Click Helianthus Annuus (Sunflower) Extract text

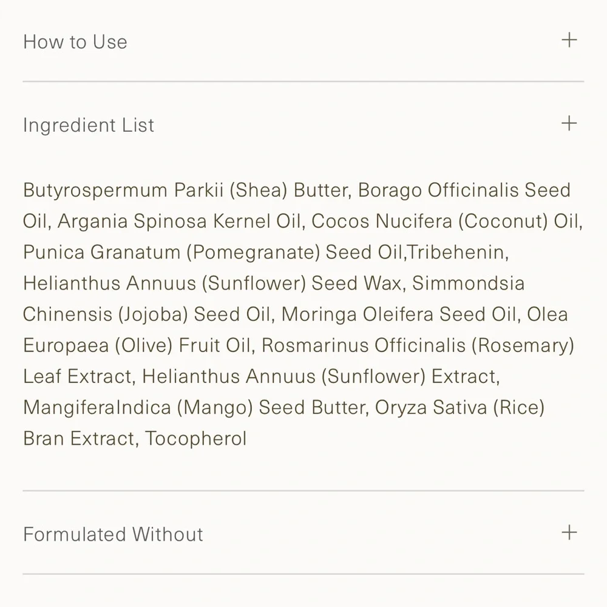320,376
